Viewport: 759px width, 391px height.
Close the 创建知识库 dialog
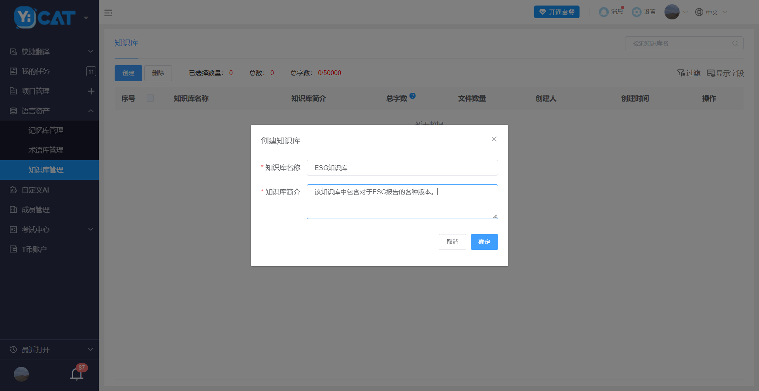pos(494,139)
